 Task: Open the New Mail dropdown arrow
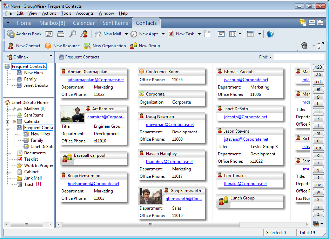pyautogui.click(x=126, y=34)
